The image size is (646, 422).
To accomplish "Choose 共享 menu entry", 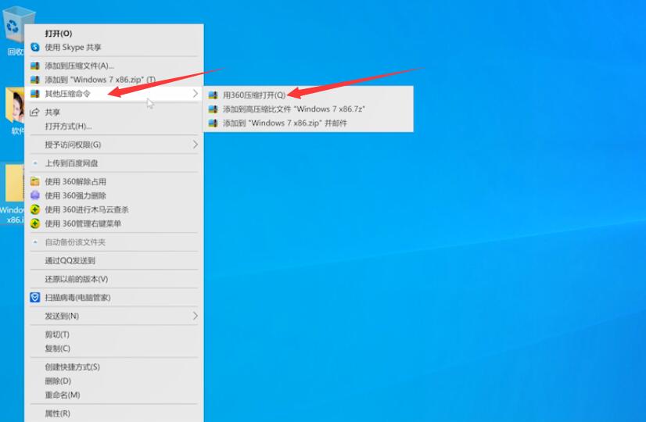I will [x=113, y=112].
